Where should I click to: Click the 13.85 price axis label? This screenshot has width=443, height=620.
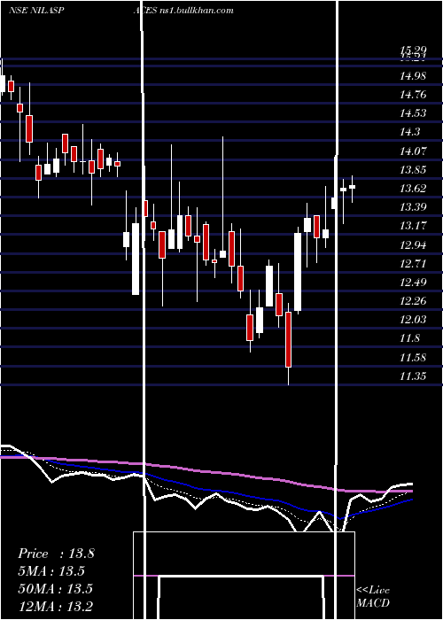click(x=413, y=170)
